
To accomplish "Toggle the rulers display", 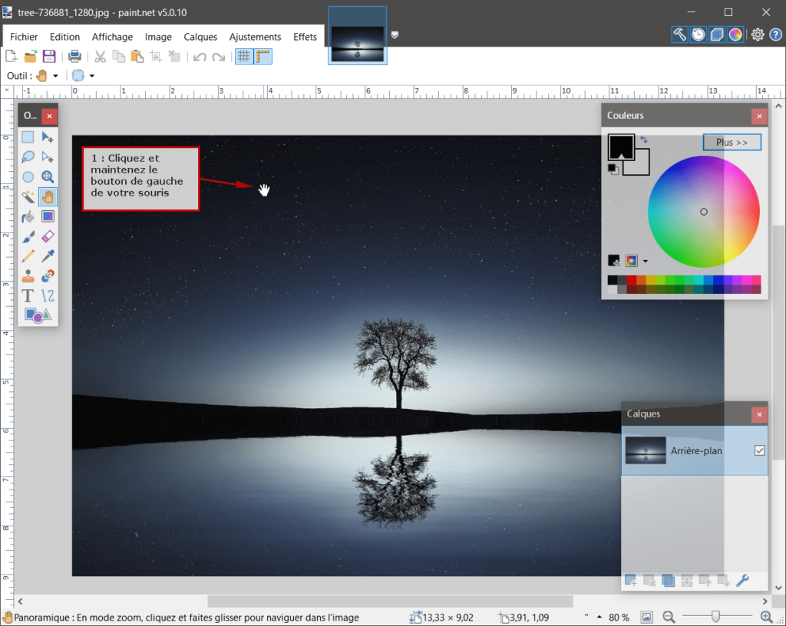I will [263, 56].
